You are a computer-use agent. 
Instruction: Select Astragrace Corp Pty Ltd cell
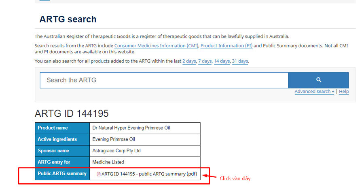tap(145, 151)
